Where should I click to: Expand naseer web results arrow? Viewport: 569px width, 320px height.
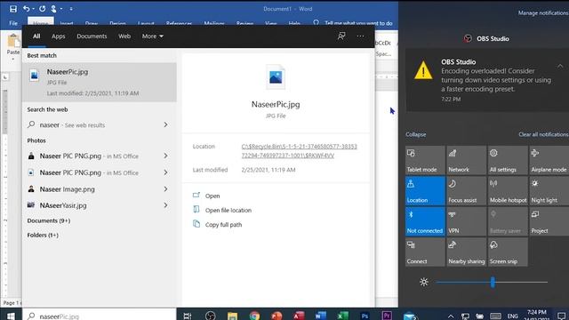coord(165,124)
